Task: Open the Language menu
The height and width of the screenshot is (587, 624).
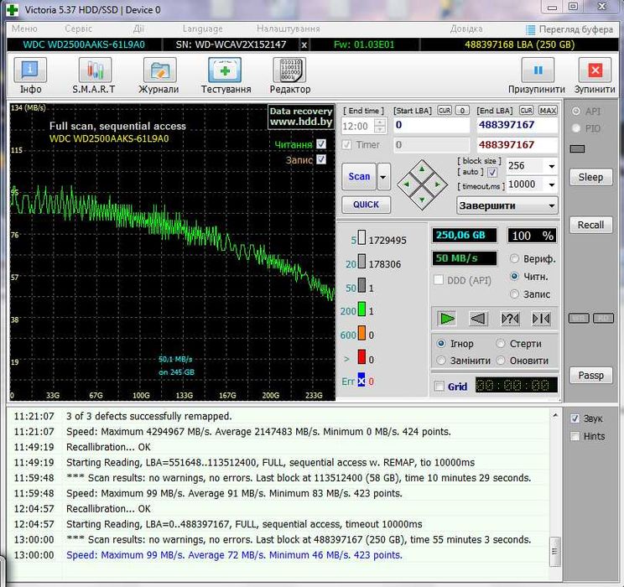Action: point(202,29)
